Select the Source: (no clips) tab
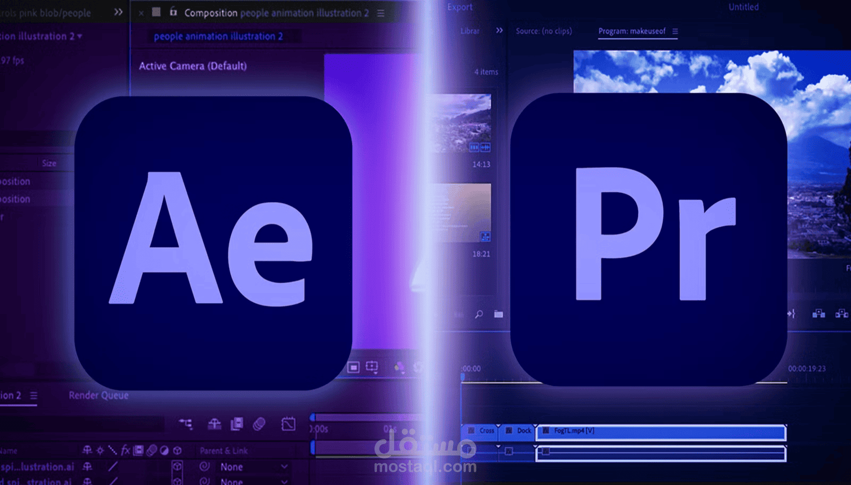This screenshot has height=485, width=851. (x=544, y=31)
